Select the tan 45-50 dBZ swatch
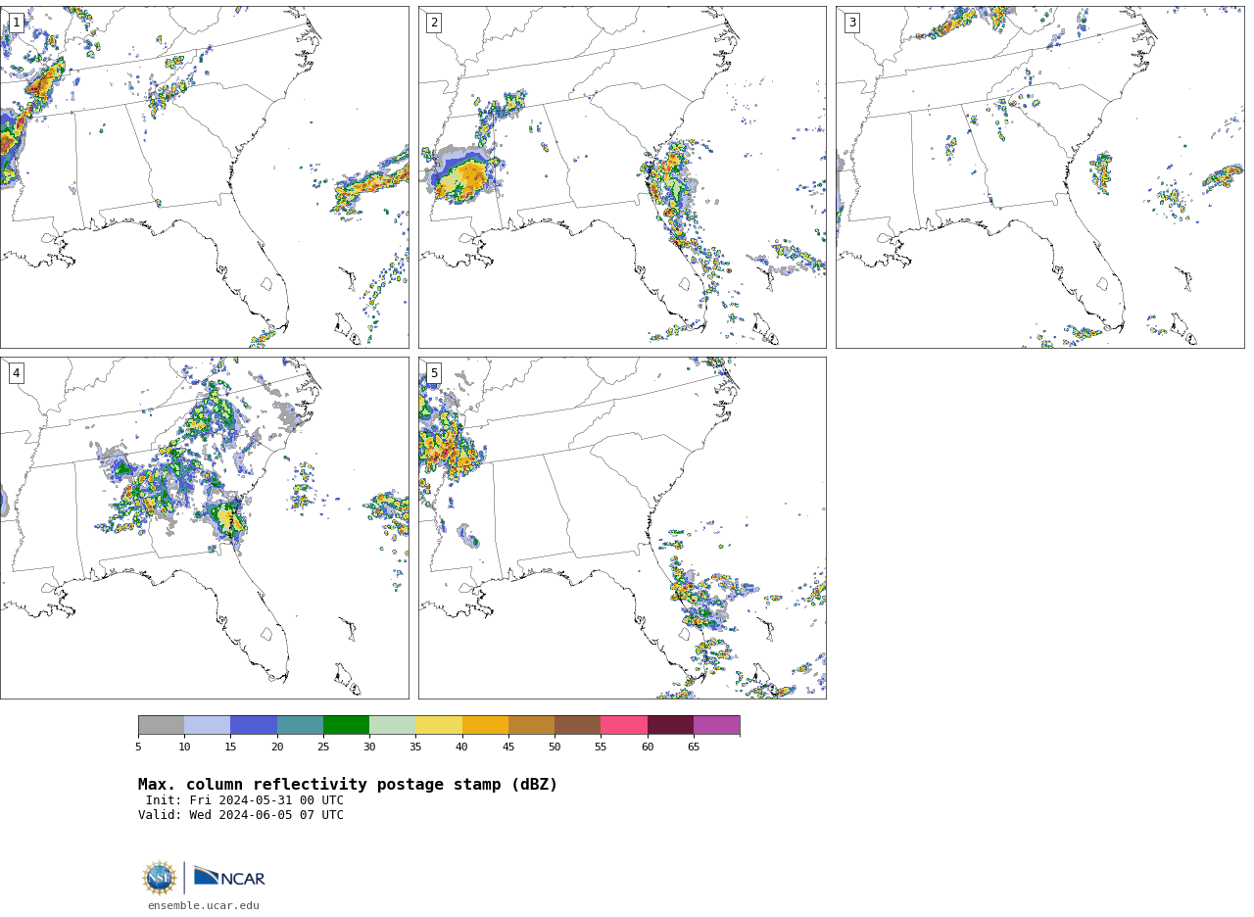1254x917 pixels. click(x=531, y=725)
